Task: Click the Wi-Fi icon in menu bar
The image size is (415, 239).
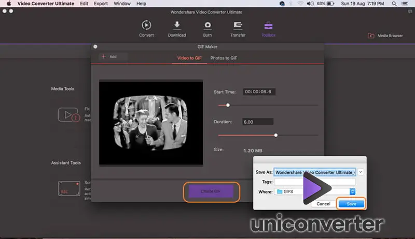Action: point(300,4)
